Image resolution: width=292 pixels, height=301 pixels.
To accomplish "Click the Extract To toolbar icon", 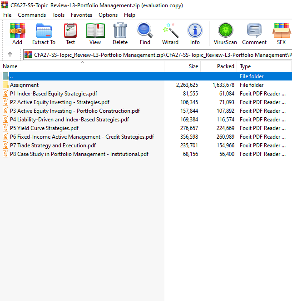I will point(44,34).
